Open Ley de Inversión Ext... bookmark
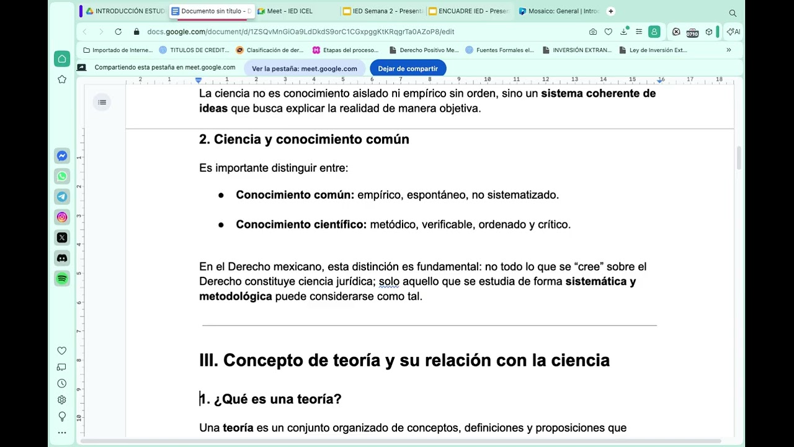The width and height of the screenshot is (794, 447). pos(653,50)
